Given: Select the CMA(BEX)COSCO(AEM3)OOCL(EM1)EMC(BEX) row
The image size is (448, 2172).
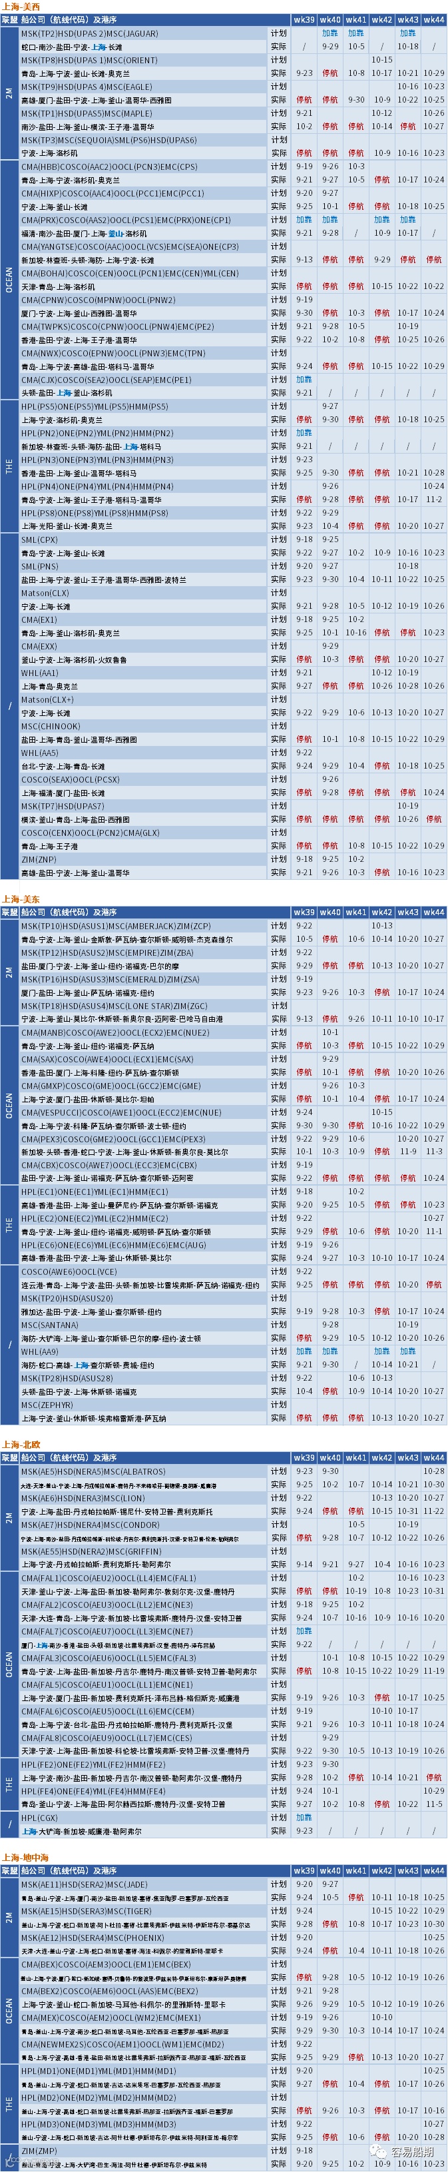Looking at the screenshot, I should [143, 1965].
